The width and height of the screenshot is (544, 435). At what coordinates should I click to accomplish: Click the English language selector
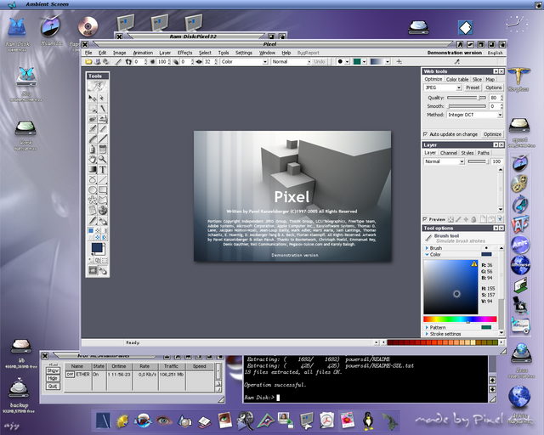click(x=495, y=53)
